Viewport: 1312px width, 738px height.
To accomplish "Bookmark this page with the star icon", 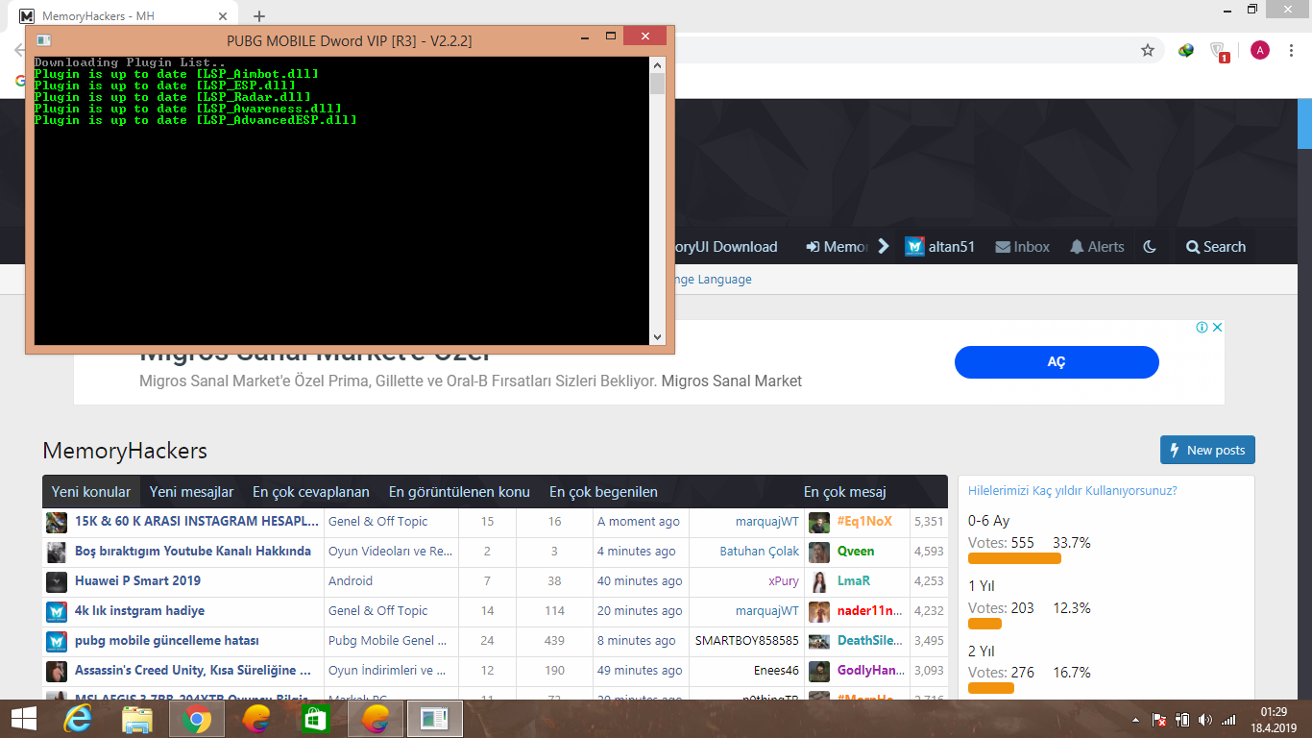I will (1147, 50).
